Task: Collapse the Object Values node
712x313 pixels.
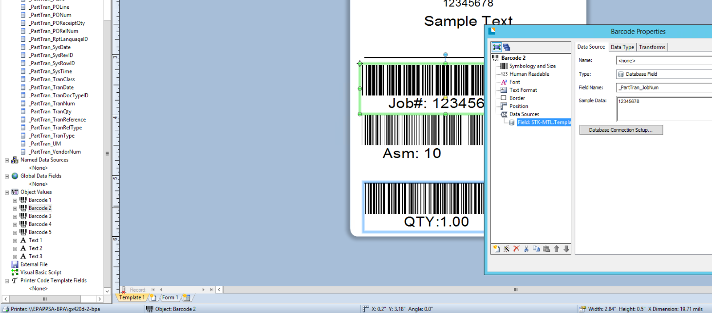Action: point(7,192)
